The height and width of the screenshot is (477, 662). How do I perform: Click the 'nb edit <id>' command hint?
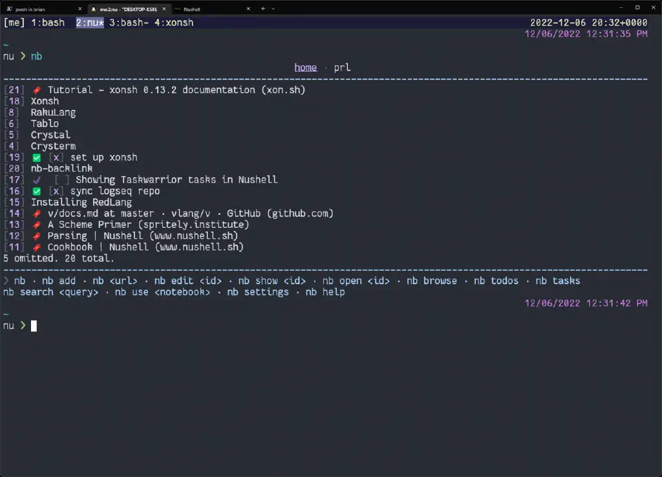[x=188, y=281]
